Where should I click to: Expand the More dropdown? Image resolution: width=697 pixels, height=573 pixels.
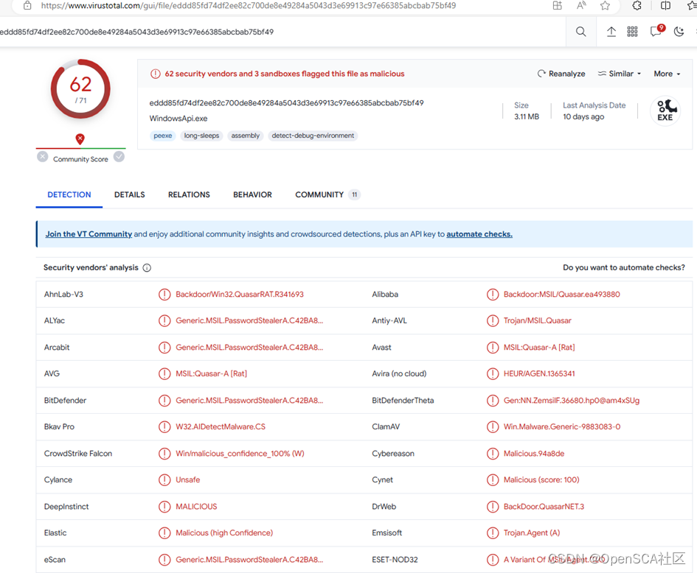(x=667, y=74)
